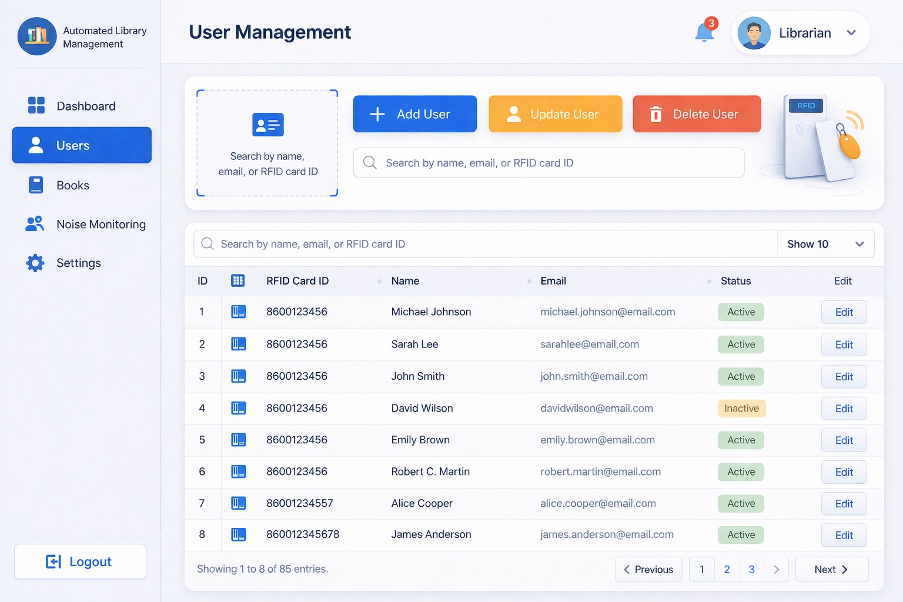Click the ID card icon in dashed box
Screen dimensions: 903x602
click(267, 125)
